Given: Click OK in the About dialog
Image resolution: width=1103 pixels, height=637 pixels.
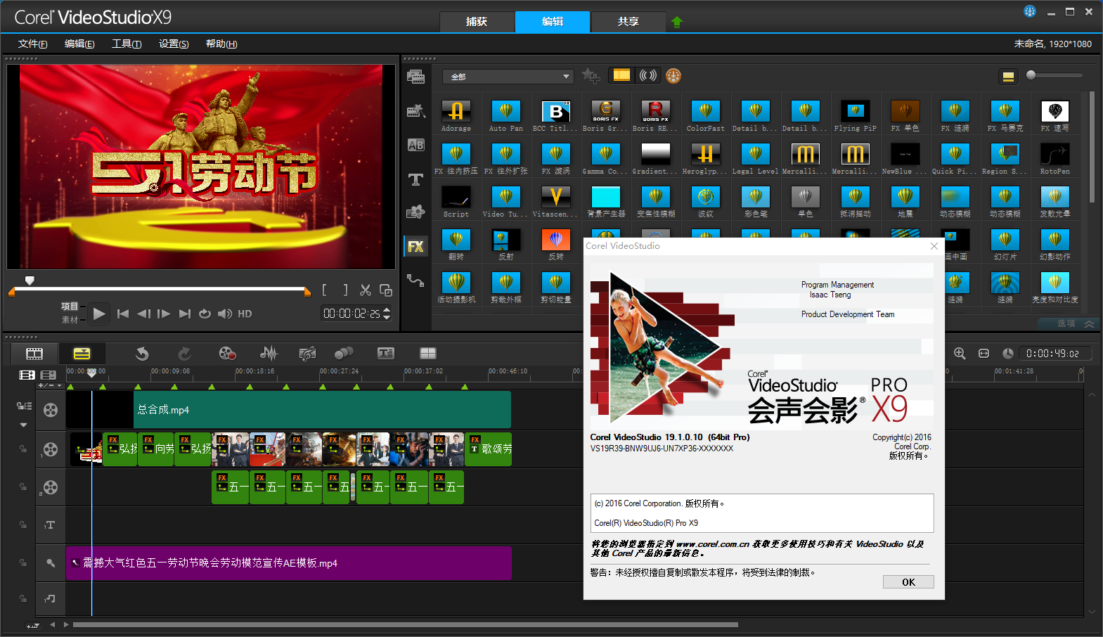Looking at the screenshot, I should [x=908, y=582].
